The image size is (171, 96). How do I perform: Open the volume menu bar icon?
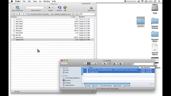pyautogui.click(x=139, y=1)
